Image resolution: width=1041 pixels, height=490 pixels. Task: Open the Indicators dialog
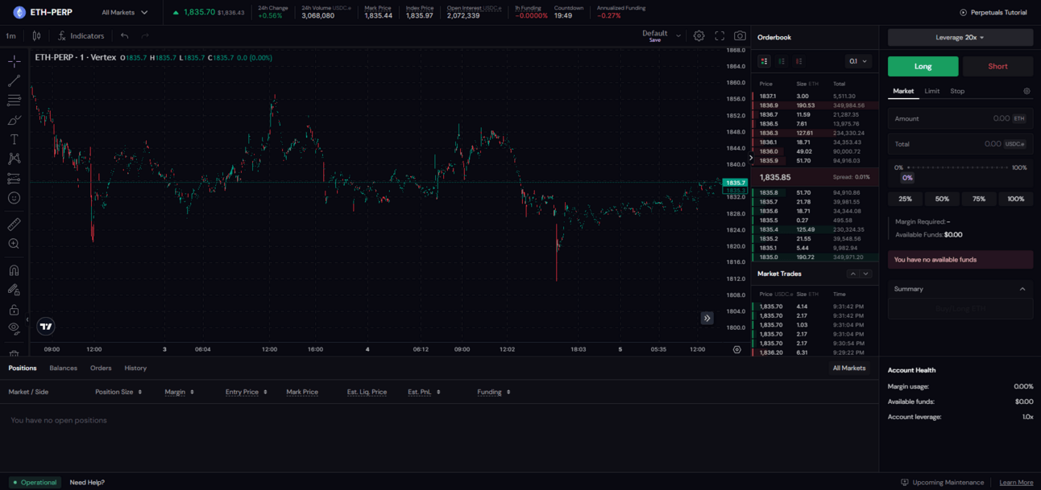[81, 35]
